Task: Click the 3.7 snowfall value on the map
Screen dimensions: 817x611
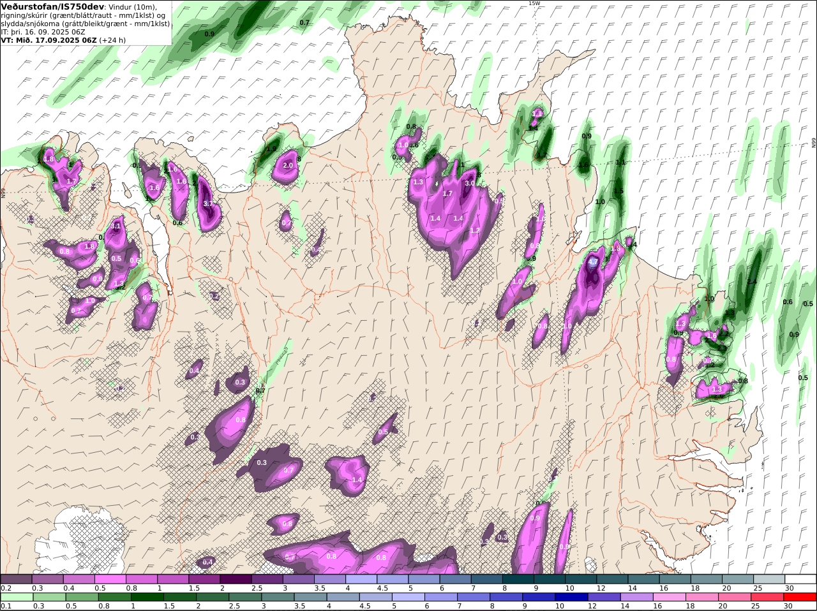Action: point(208,204)
